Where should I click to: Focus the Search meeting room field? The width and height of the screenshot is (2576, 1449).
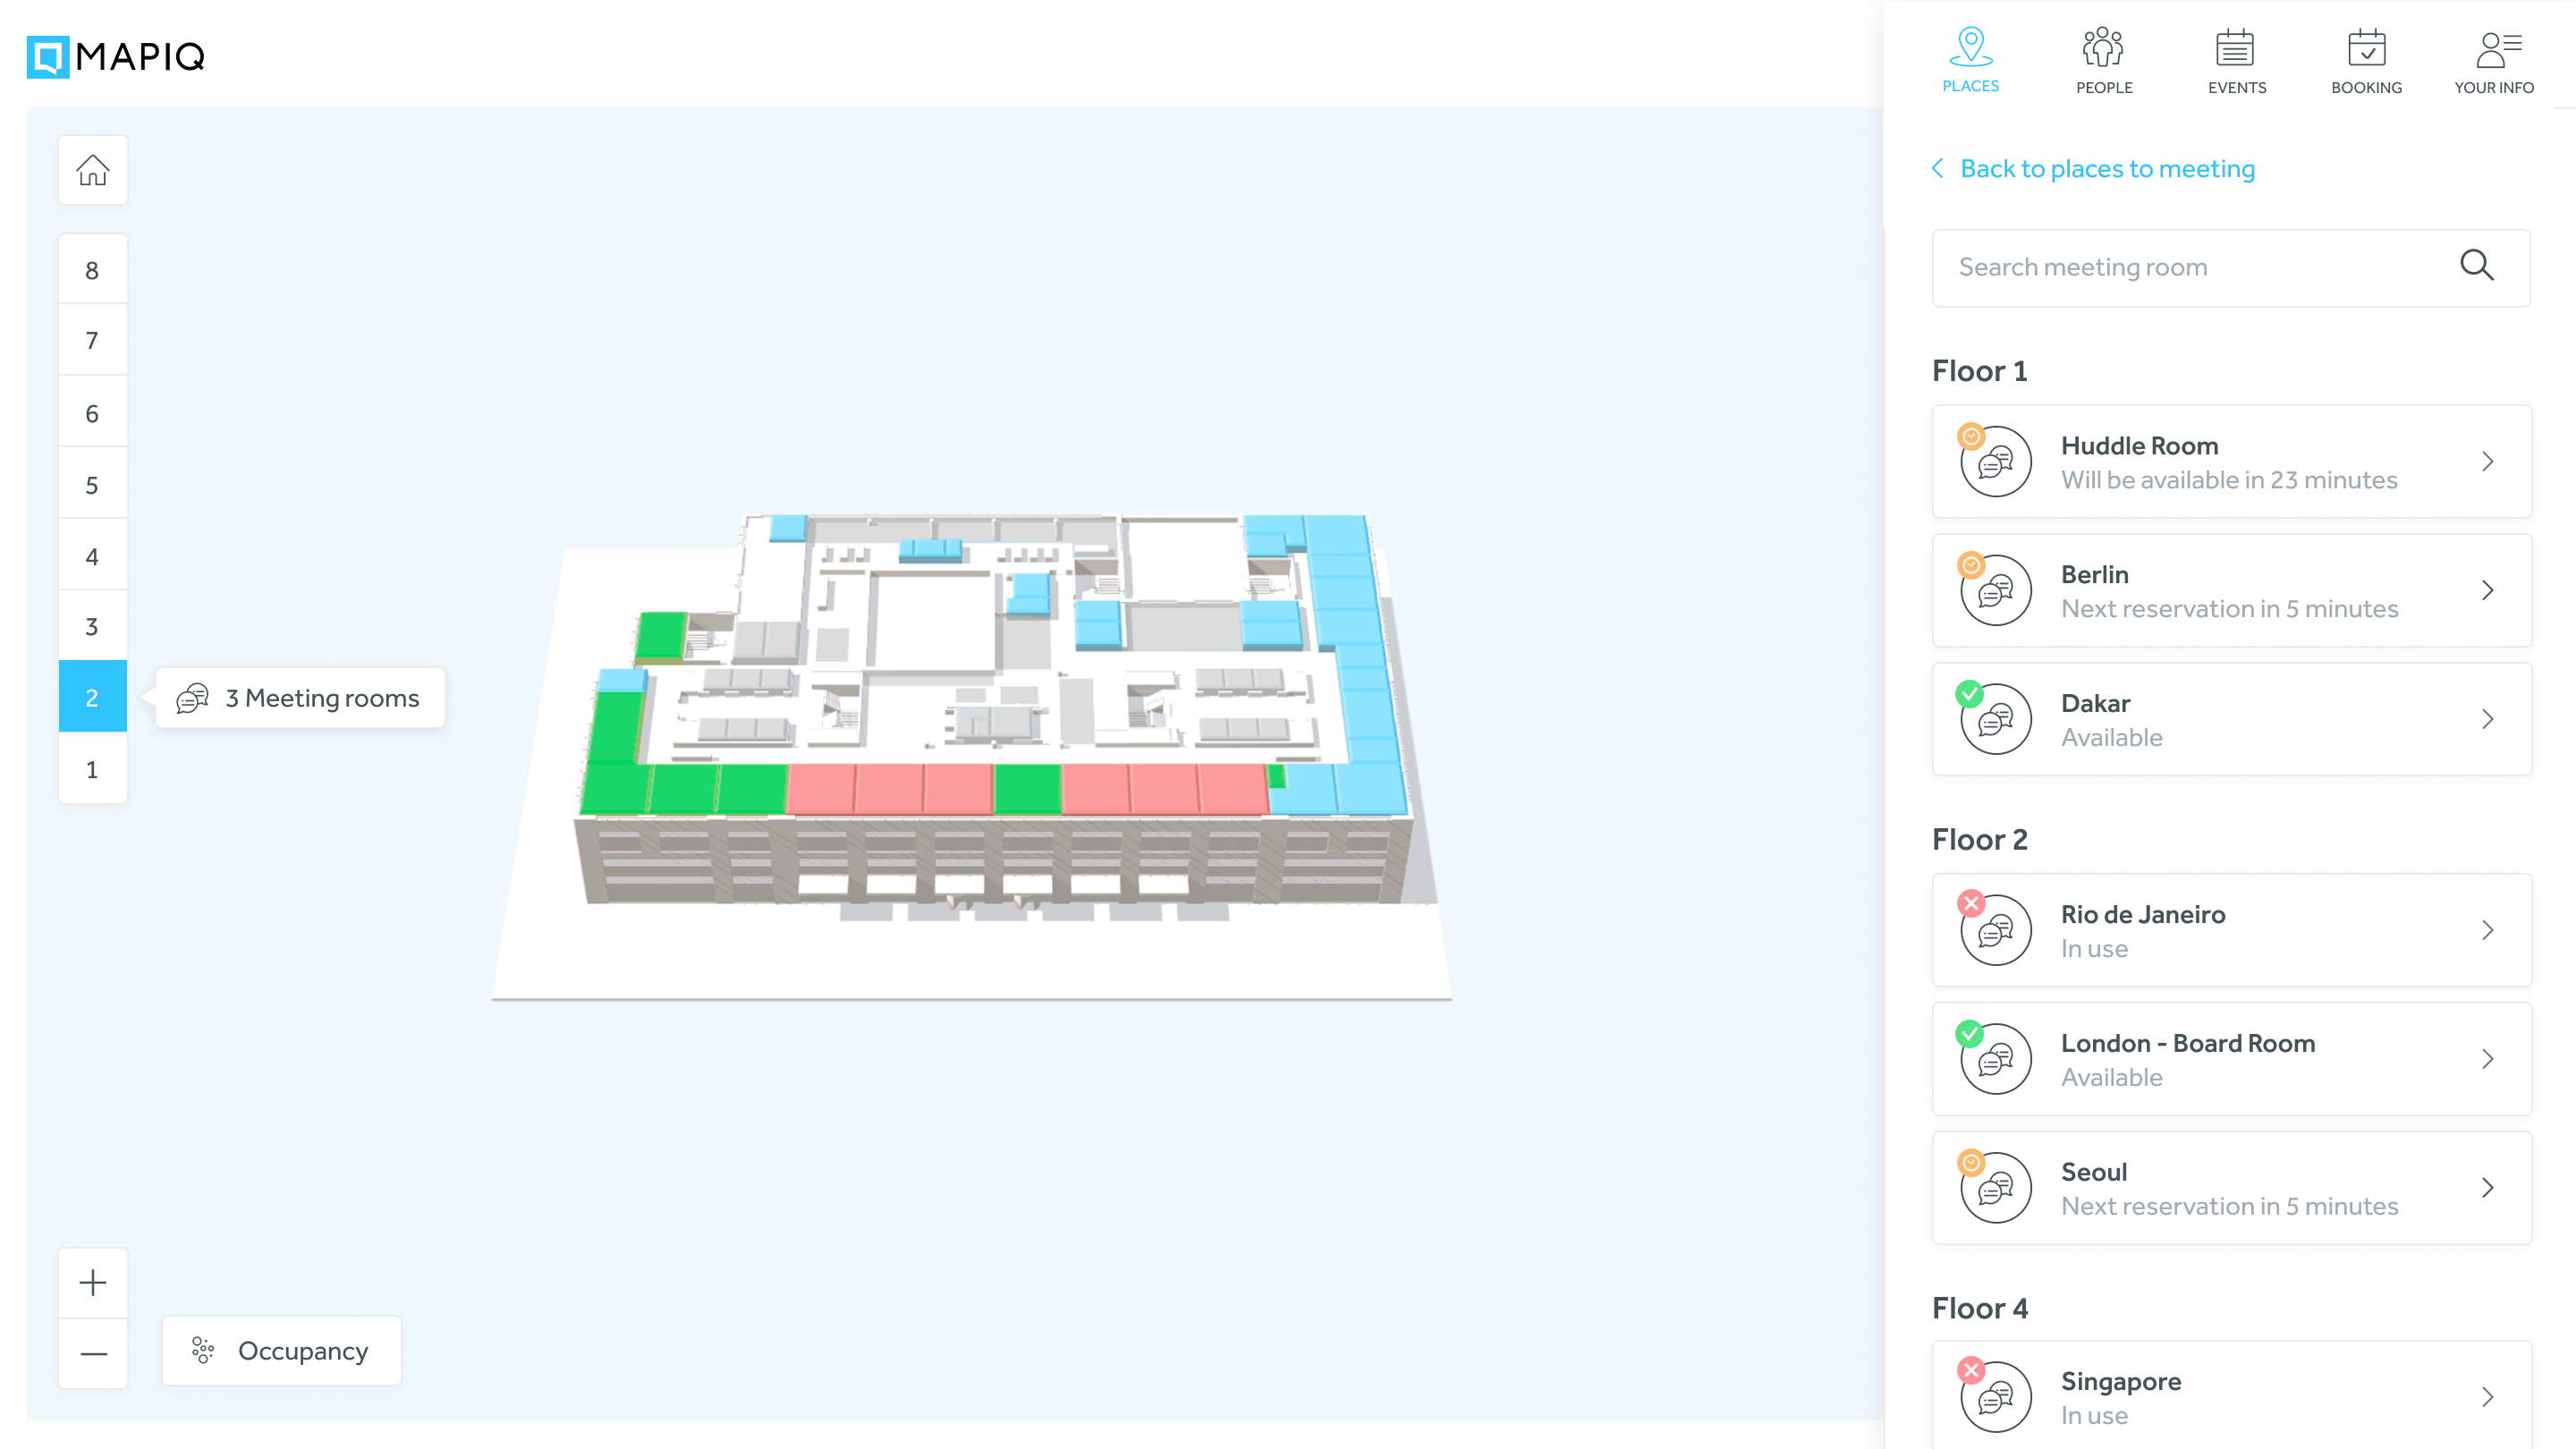pyautogui.click(x=2230, y=268)
